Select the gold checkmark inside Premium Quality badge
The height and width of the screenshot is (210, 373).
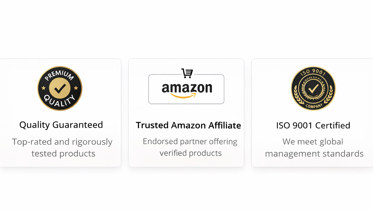[60, 89]
